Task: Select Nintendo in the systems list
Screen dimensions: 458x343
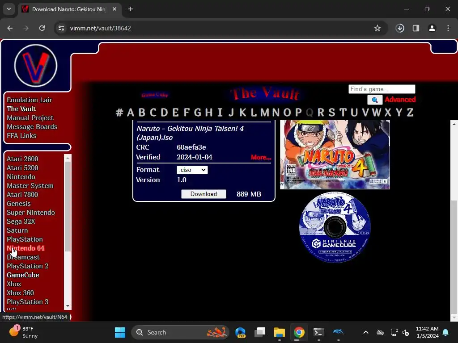Action: click(x=21, y=177)
